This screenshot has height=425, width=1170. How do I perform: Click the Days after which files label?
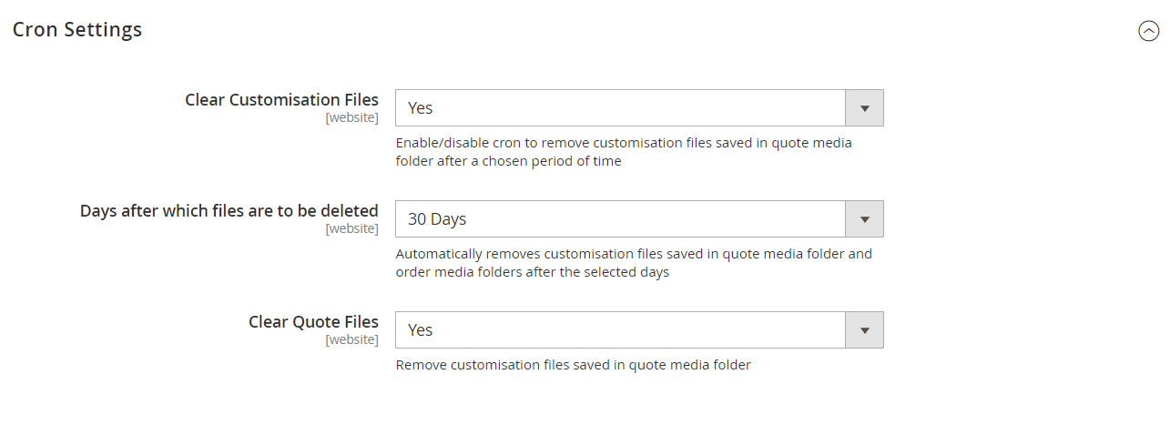tap(229, 210)
